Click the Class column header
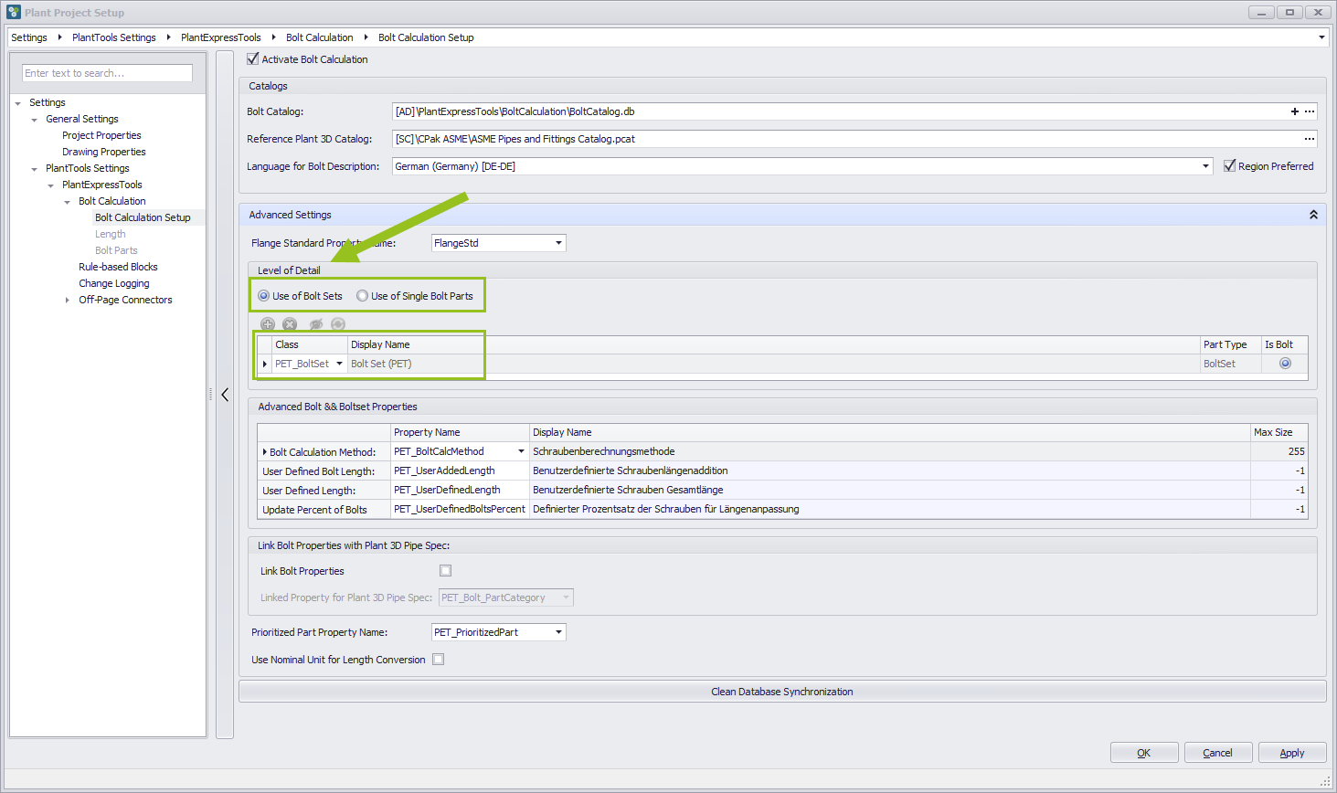This screenshot has height=793, width=1337. coord(310,344)
